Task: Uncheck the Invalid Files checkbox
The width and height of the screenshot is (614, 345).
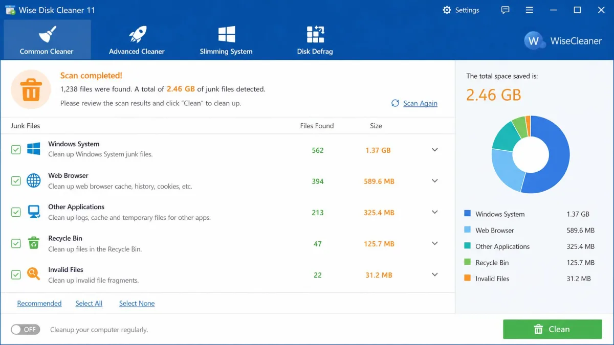Action: 16,275
